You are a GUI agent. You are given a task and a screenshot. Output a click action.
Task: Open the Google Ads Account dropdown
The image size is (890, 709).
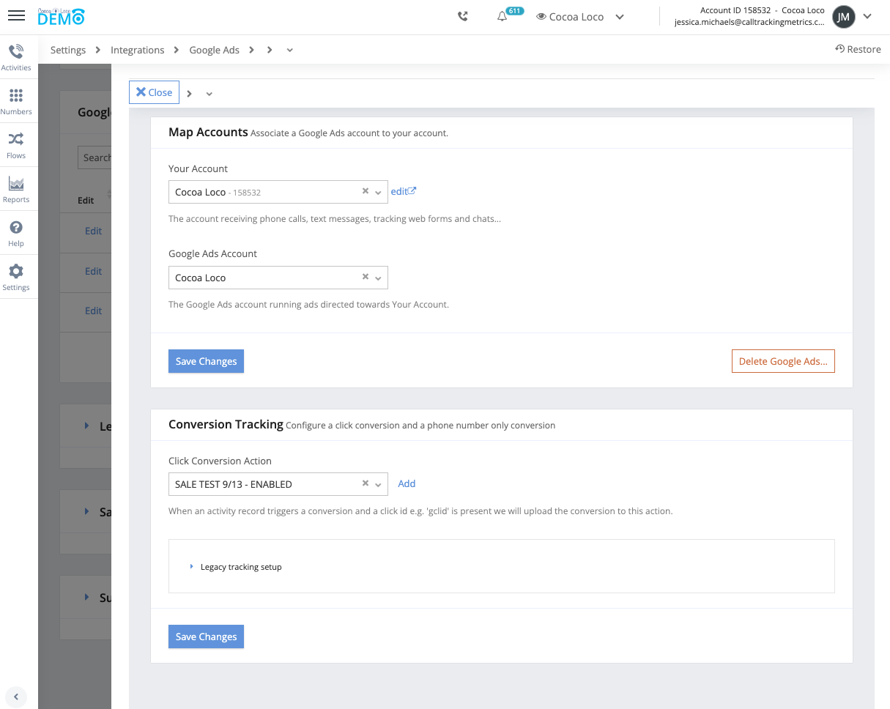(x=377, y=278)
